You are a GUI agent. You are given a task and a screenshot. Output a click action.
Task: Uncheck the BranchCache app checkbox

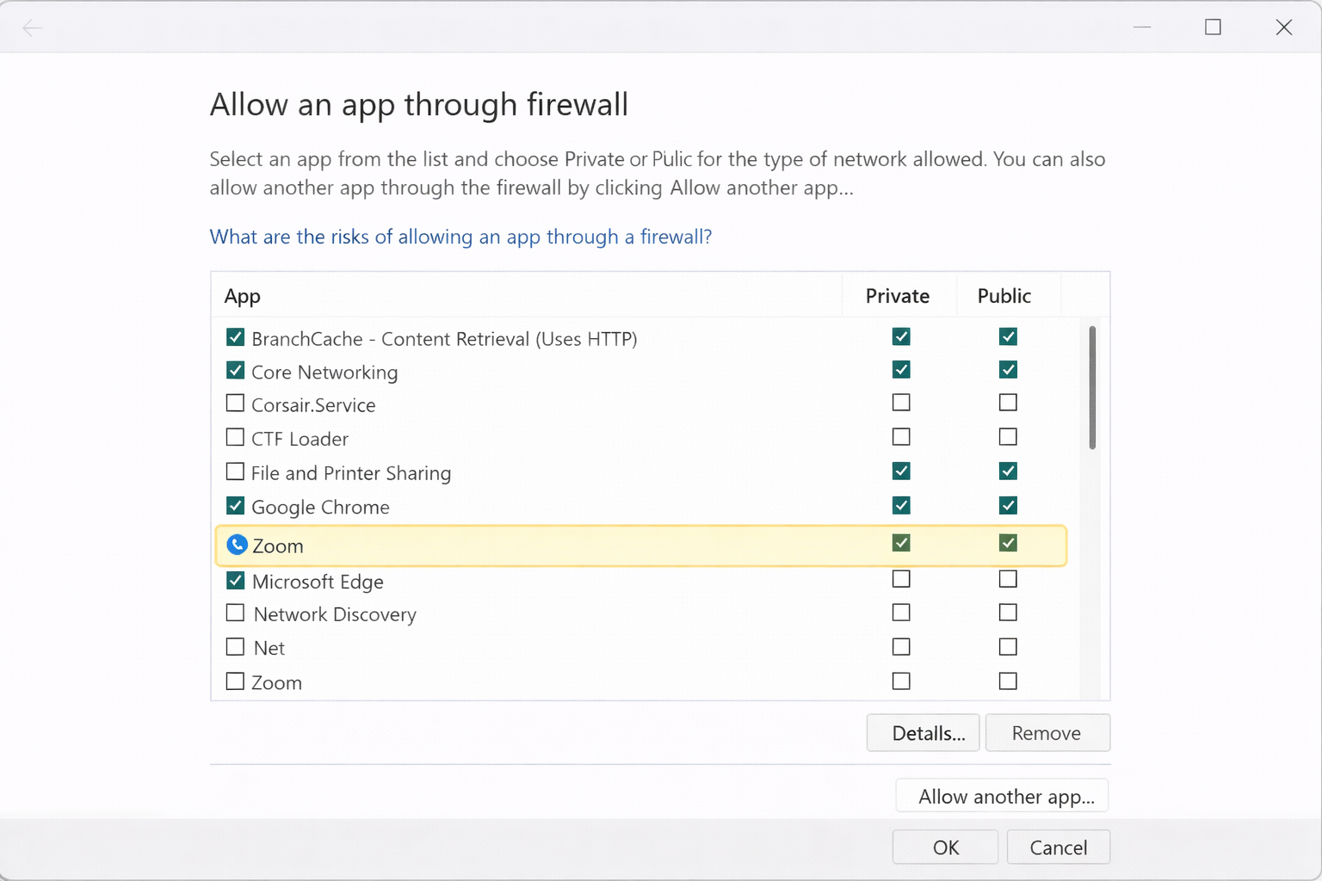pos(235,337)
